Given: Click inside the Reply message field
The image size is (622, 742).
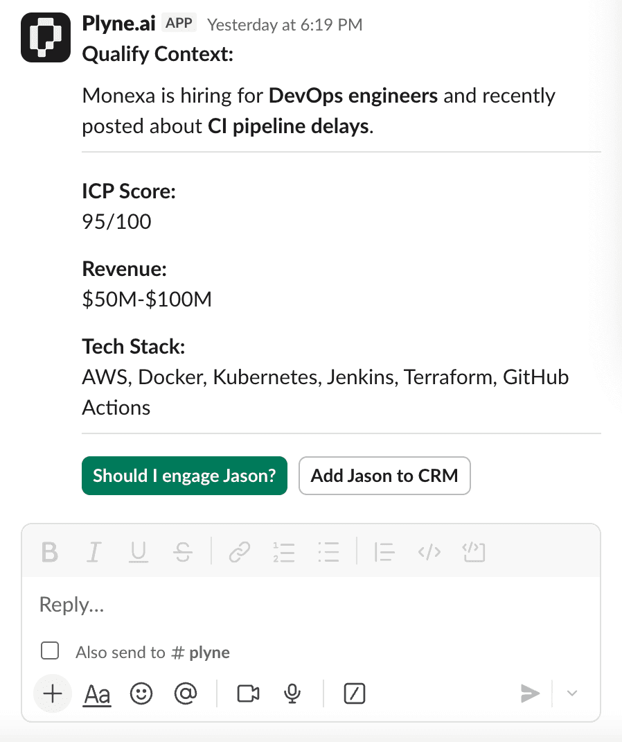Looking at the screenshot, I should [x=277, y=604].
